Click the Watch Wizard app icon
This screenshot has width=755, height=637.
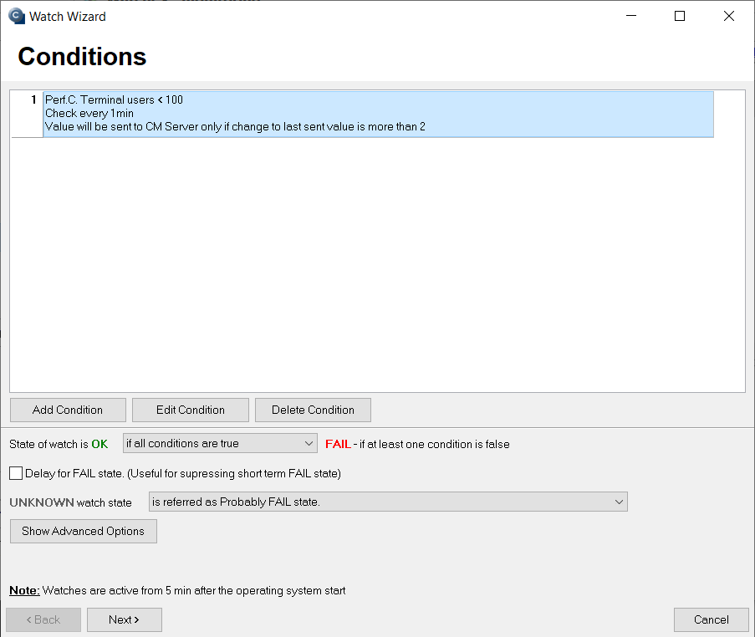17,16
